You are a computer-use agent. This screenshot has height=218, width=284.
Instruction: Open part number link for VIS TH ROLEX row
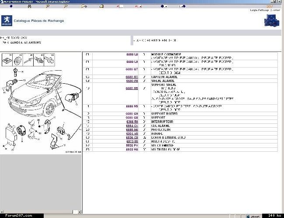(x=132, y=150)
